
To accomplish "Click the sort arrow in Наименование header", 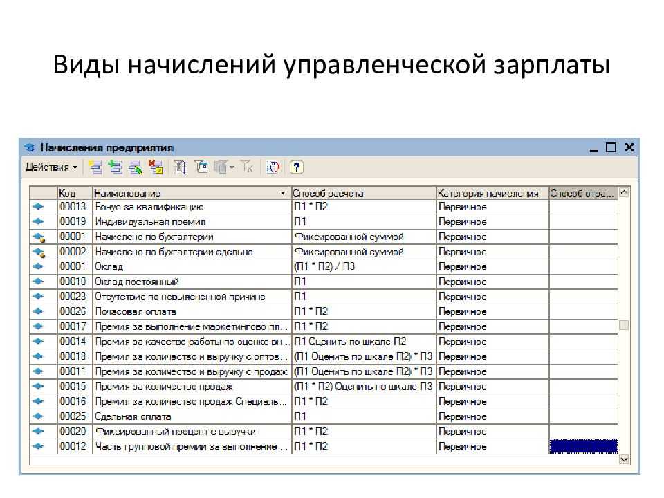I will click(x=283, y=193).
